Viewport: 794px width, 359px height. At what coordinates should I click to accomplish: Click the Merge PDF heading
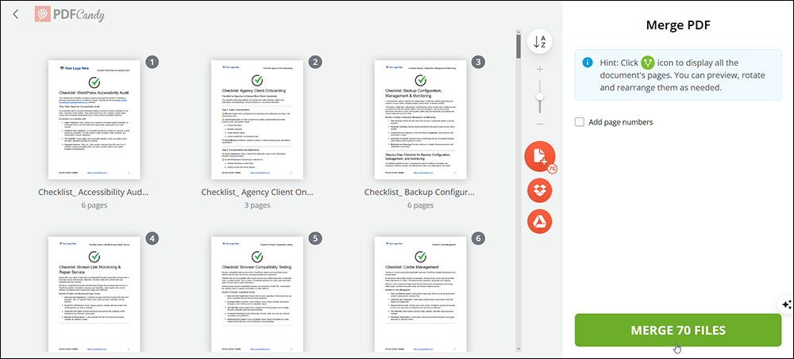coord(678,26)
